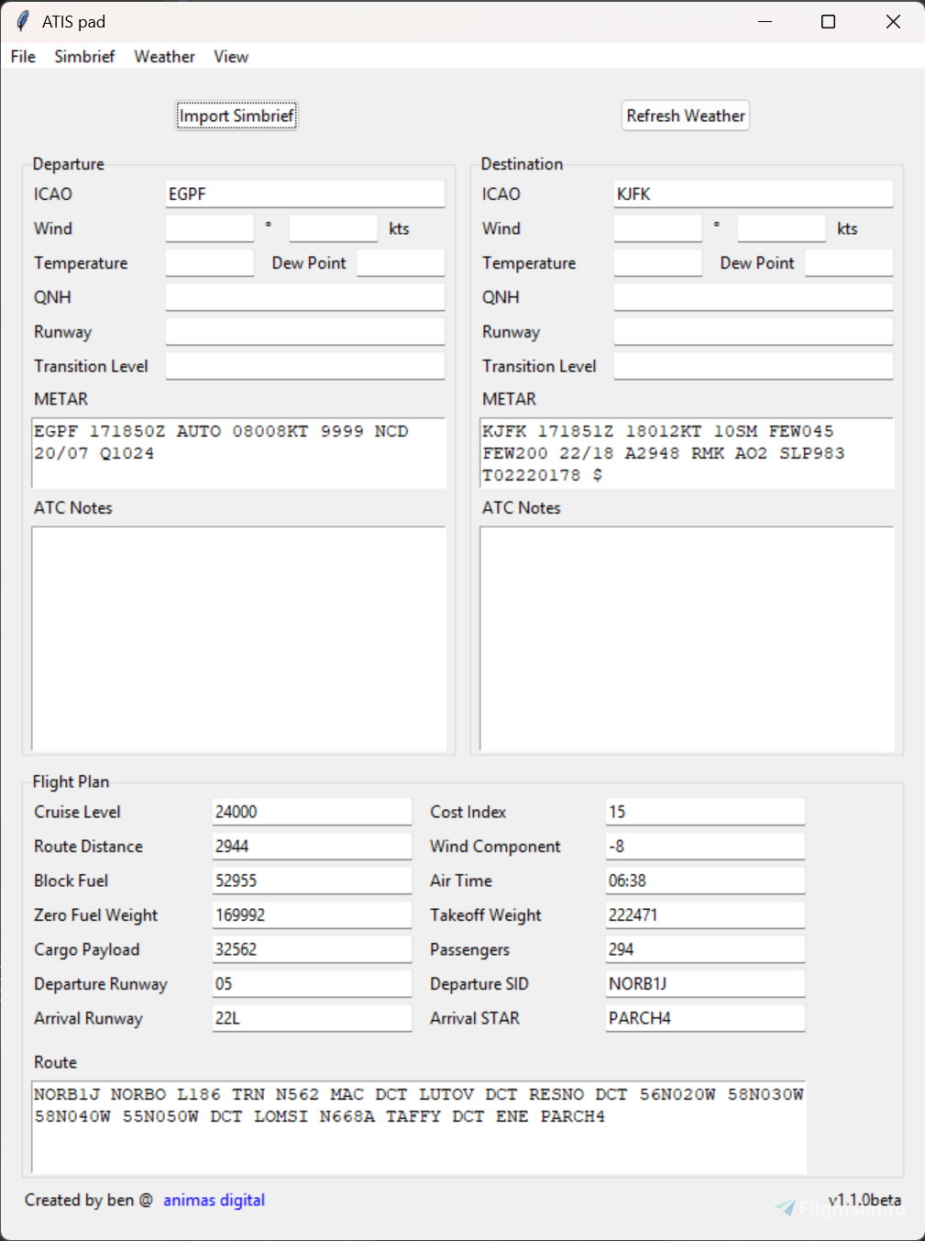Click the Departure ICAO field showing EGPF

point(304,194)
